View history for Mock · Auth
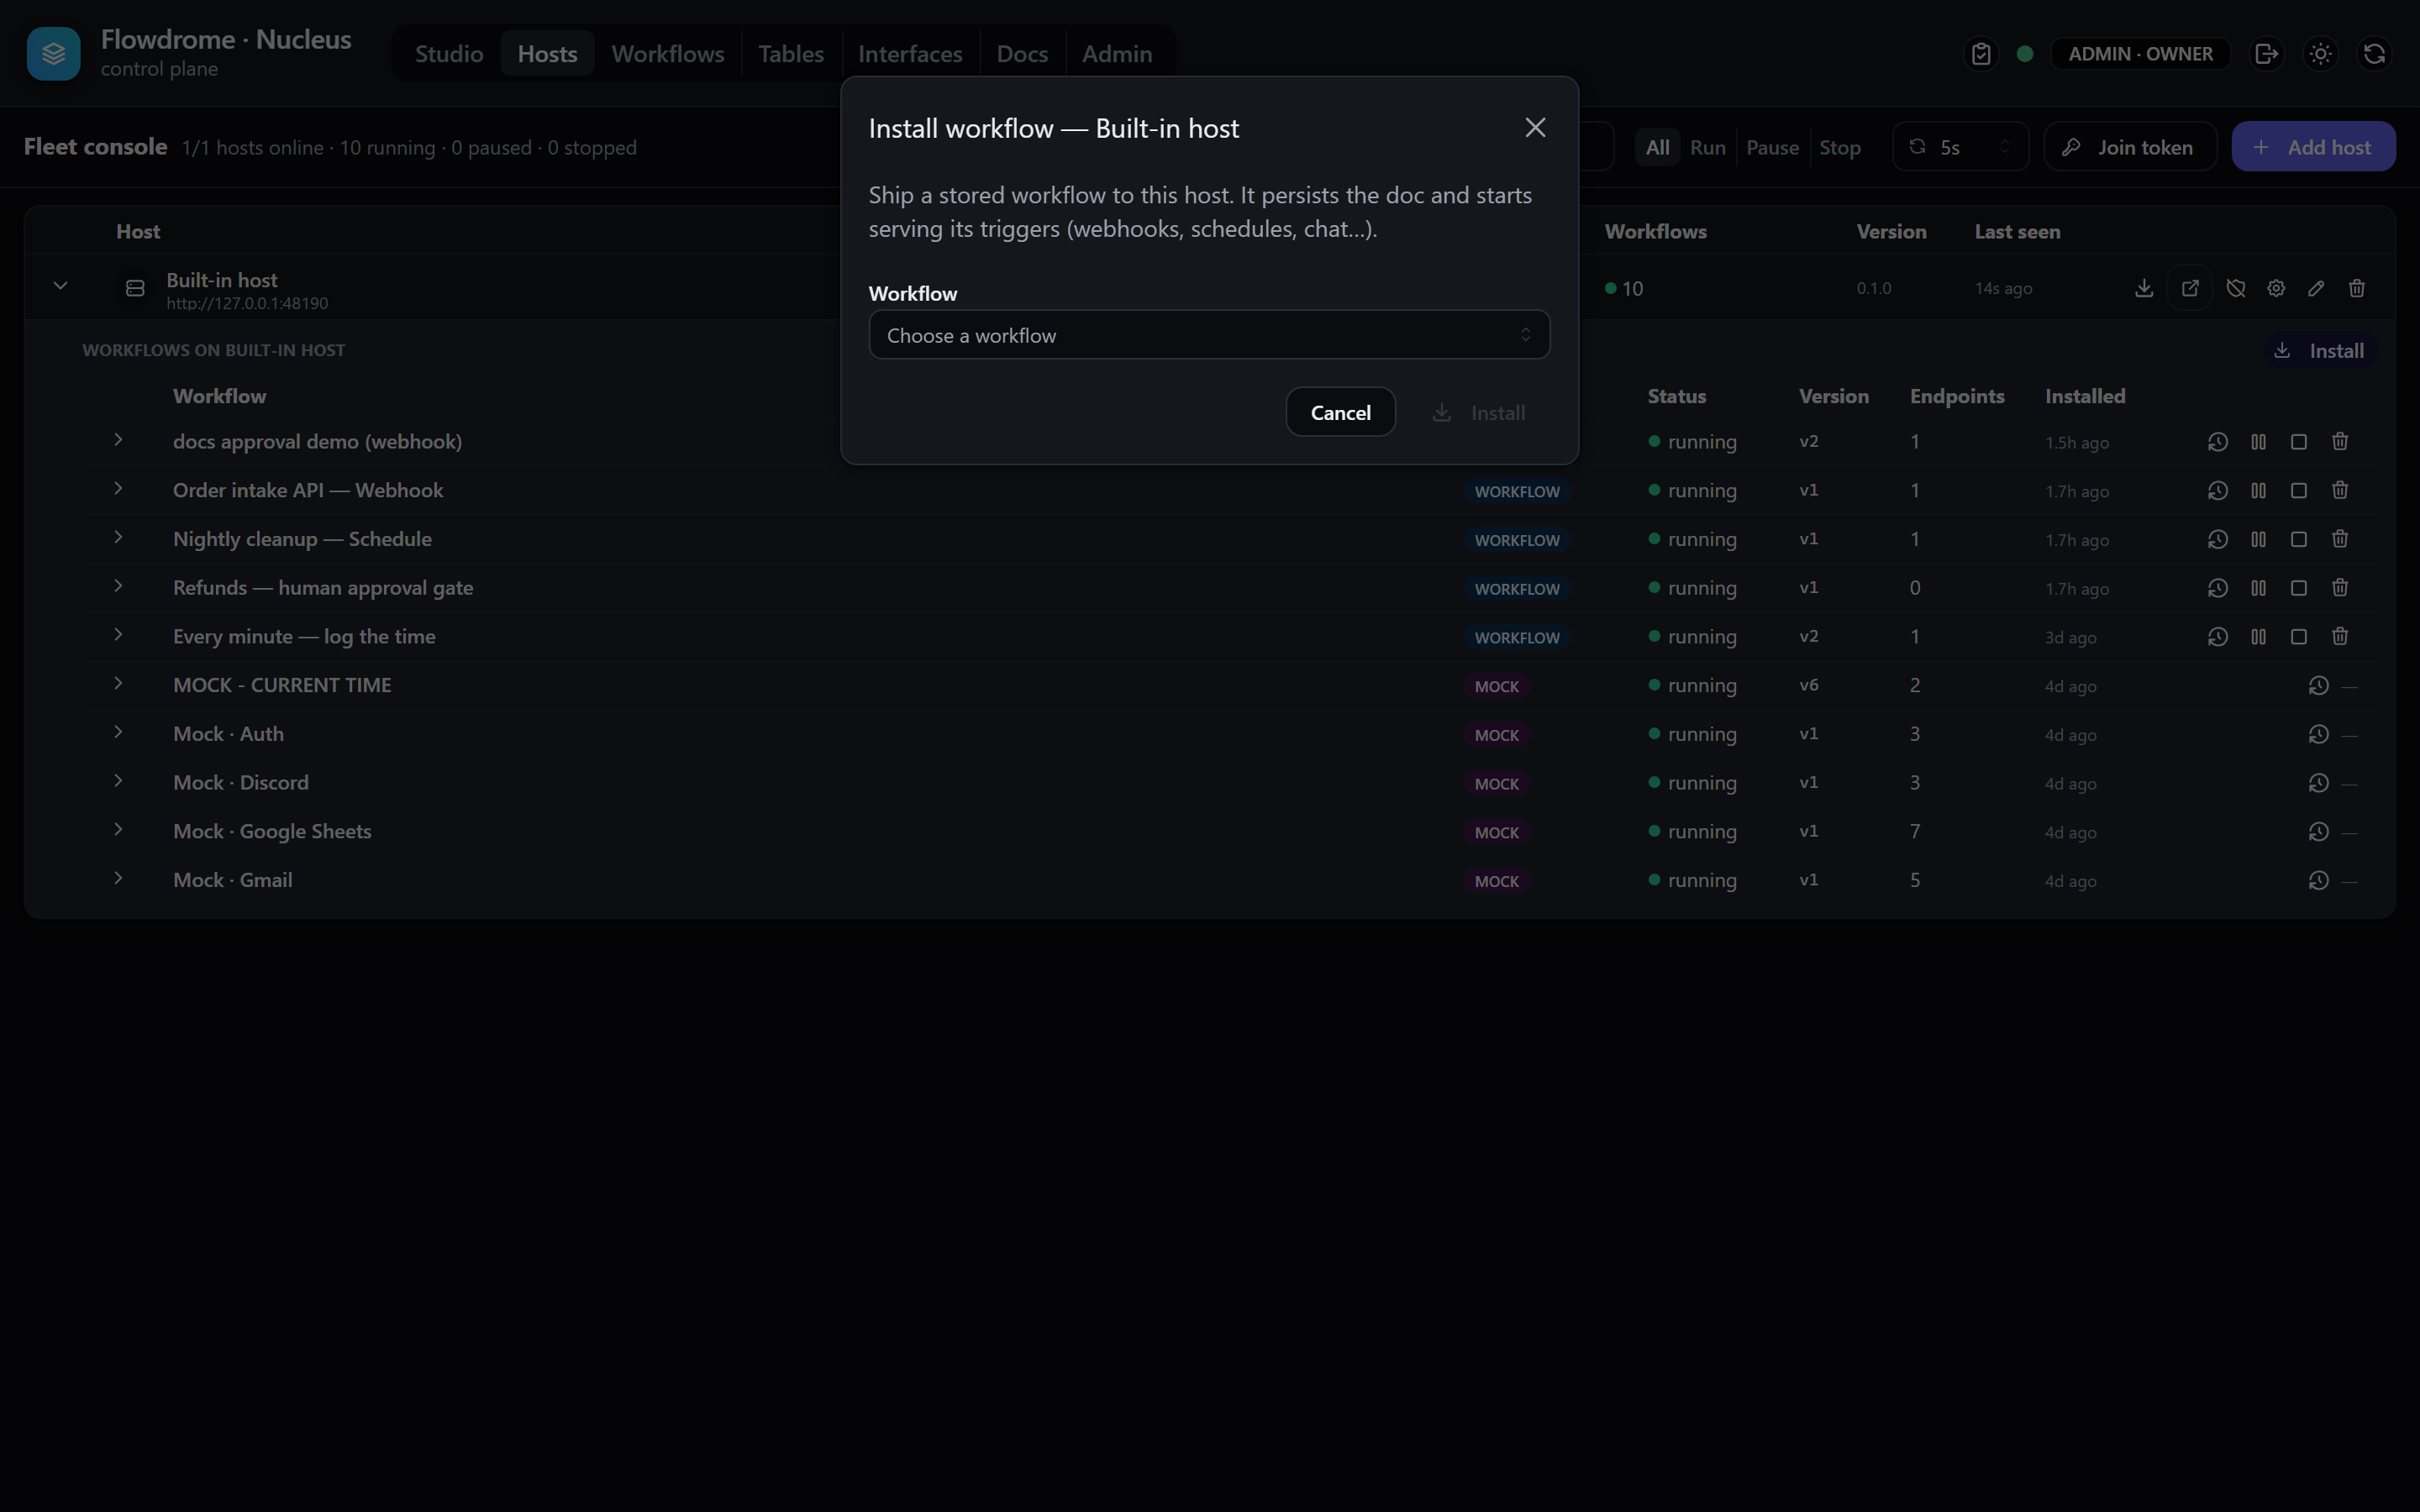This screenshot has height=1512, width=2420. tap(2319, 734)
